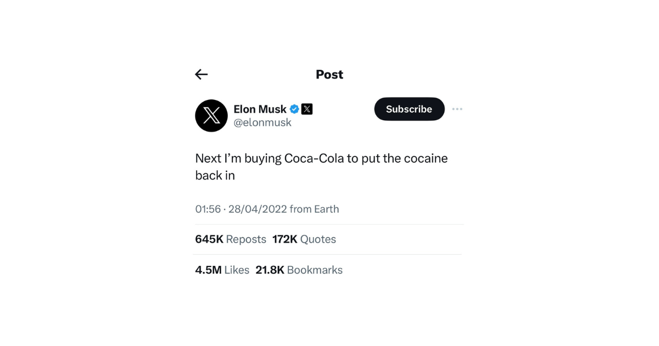Select the "from Earth" location text
This screenshot has height=346, width=659.
314,209
